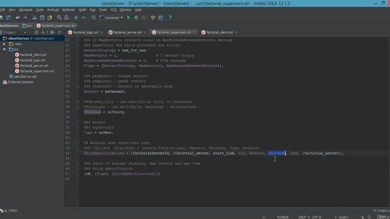Open the Help menu
390x219 pixels.
(138, 10)
